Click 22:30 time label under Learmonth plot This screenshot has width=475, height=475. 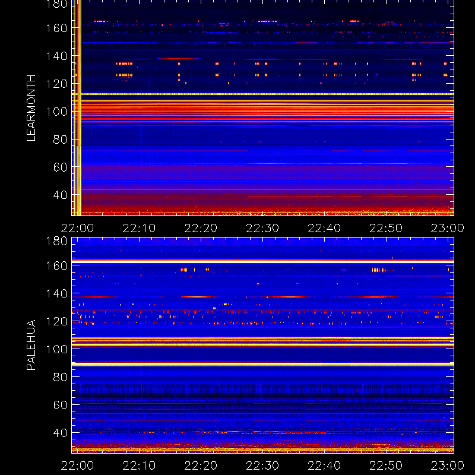pyautogui.click(x=262, y=228)
